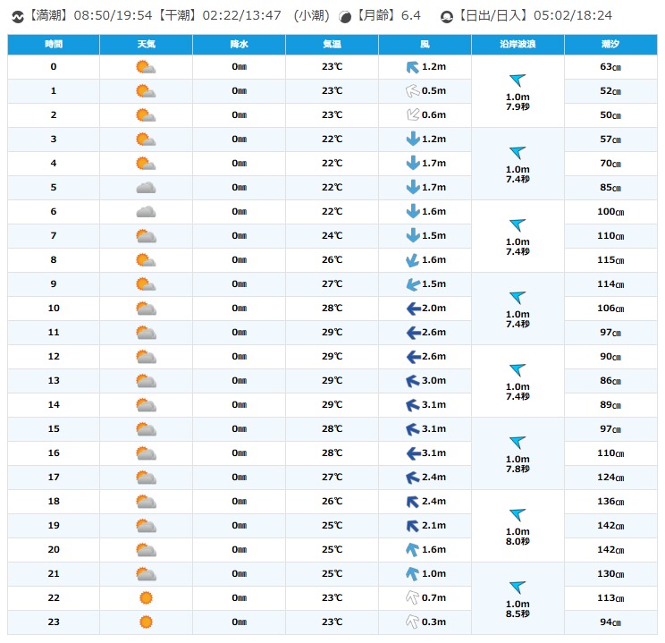665x643 pixels.
Task: Click the 沿岸波浪 column header
Action: click(518, 45)
